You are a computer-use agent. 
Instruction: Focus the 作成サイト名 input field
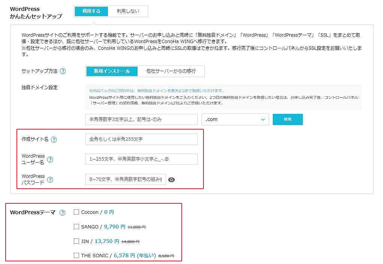point(141,139)
